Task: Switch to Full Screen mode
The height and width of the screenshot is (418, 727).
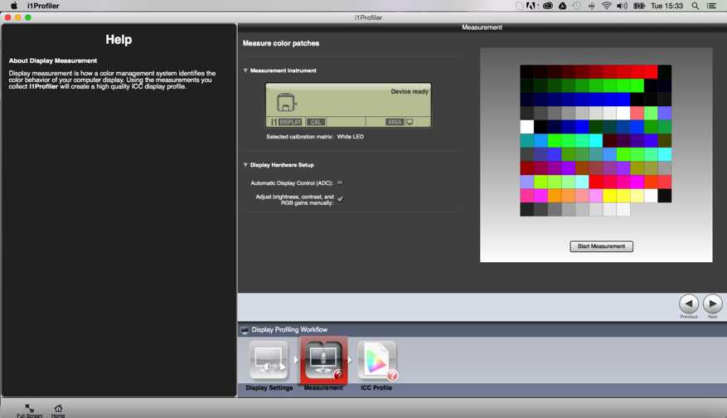Action: click(x=29, y=411)
